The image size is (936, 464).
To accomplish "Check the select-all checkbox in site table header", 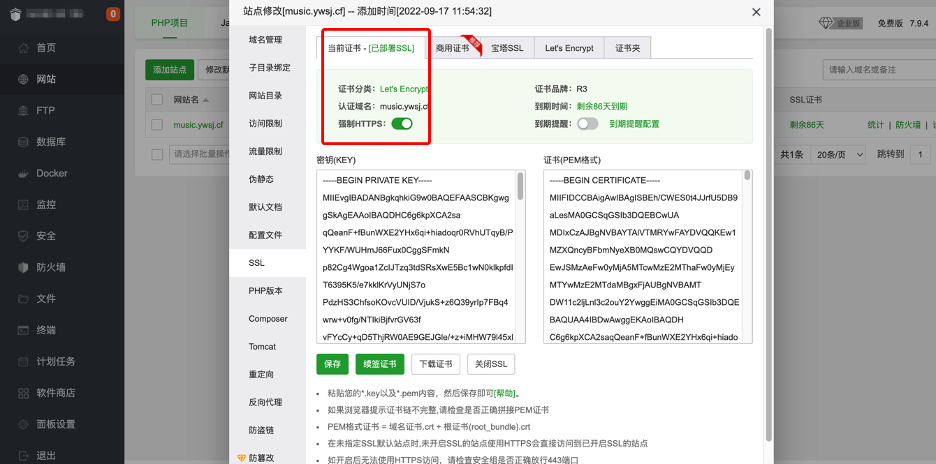I will click(x=157, y=100).
